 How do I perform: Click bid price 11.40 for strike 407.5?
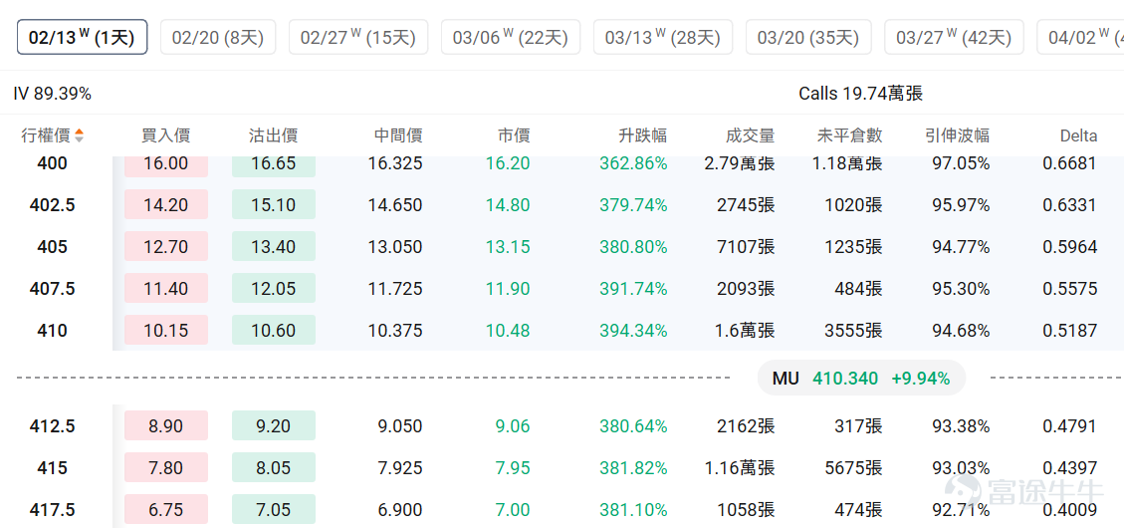pos(165,288)
